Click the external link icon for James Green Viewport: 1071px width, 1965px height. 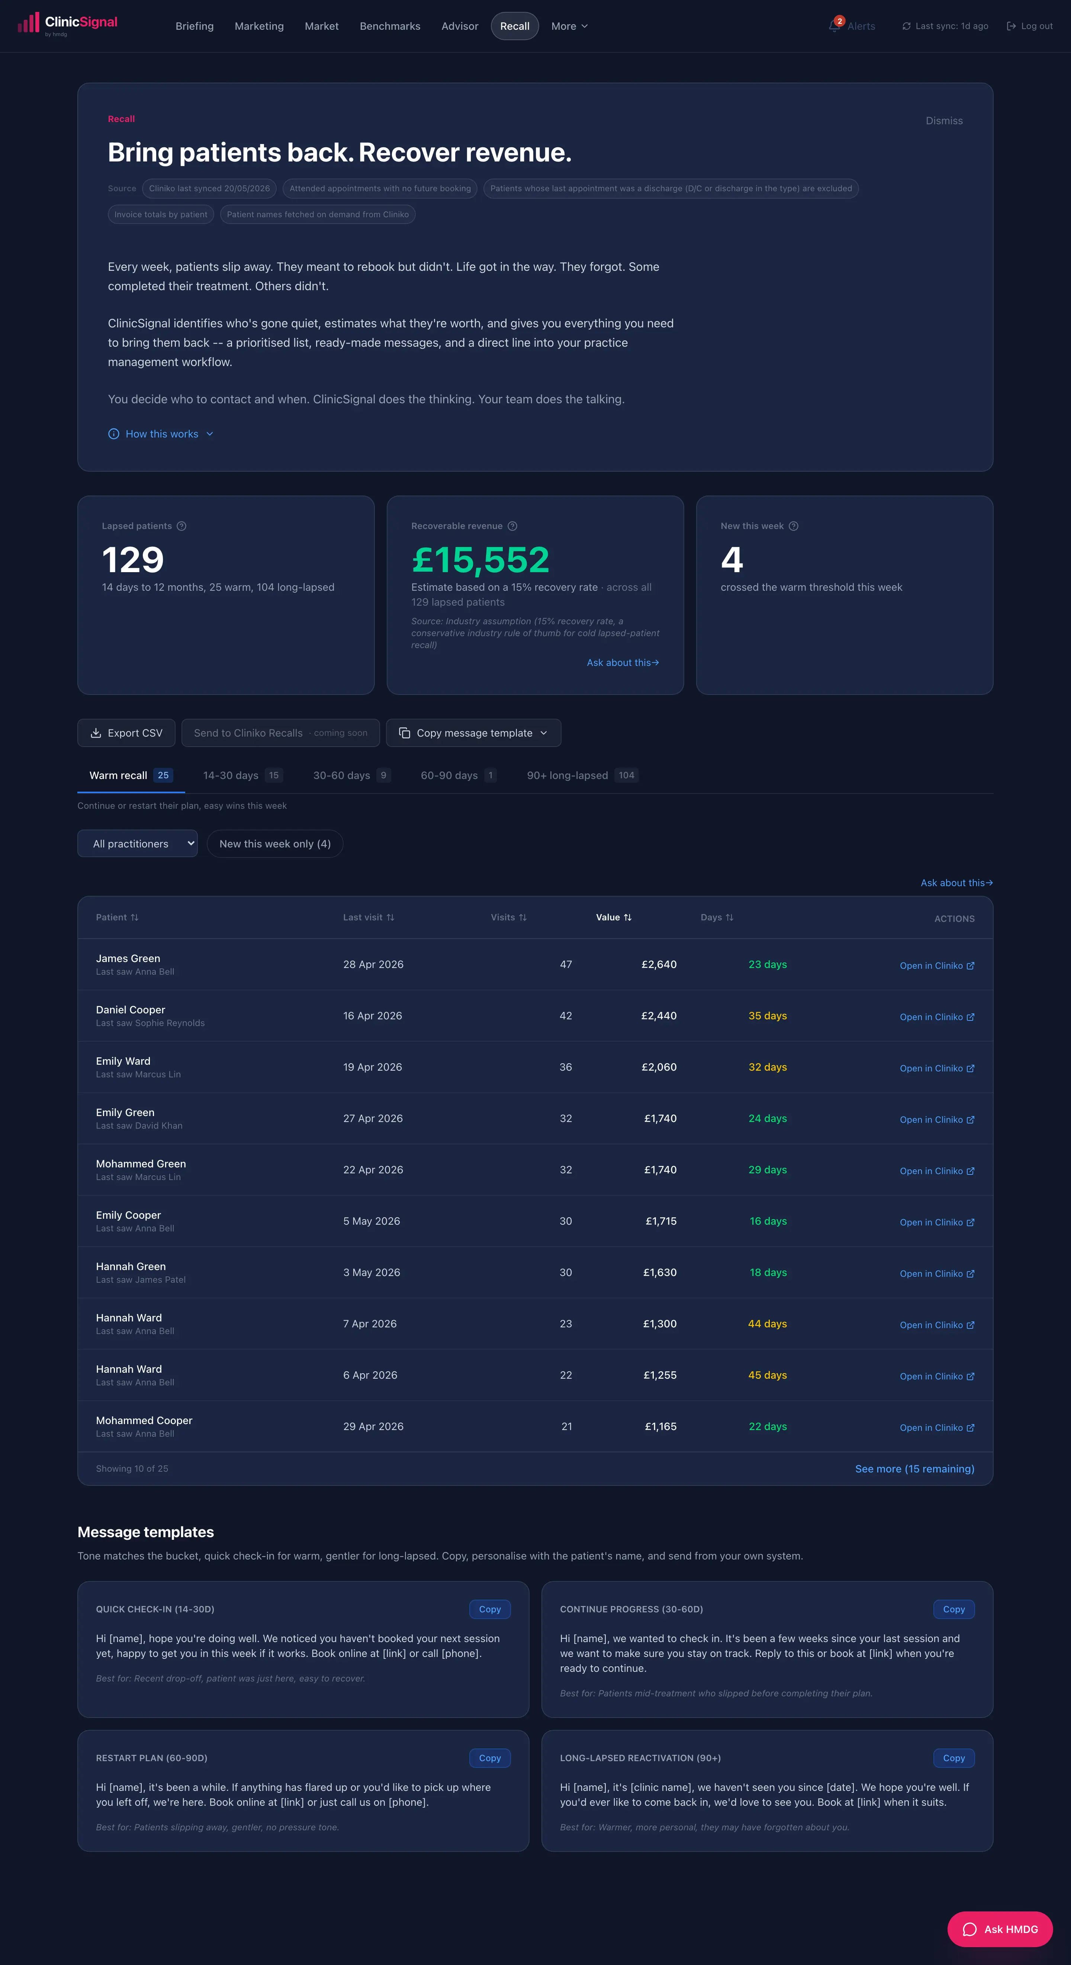point(970,966)
